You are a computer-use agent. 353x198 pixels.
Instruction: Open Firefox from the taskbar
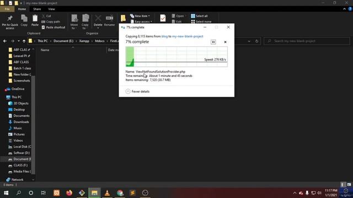[69, 193]
